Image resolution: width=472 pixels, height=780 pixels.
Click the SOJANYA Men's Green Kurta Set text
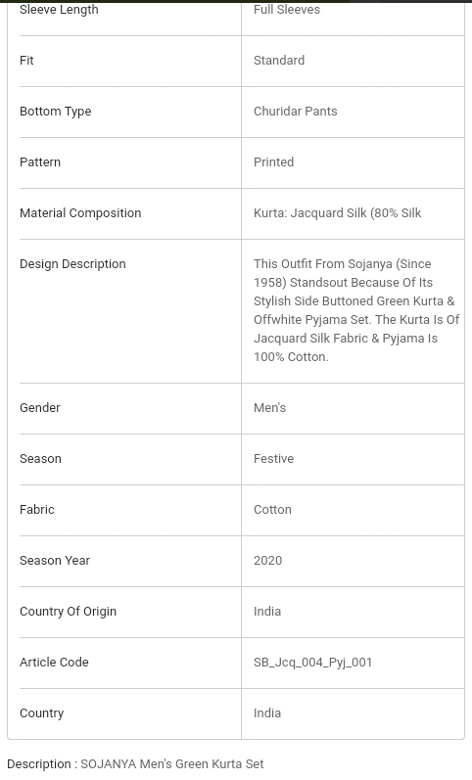tap(171, 764)
